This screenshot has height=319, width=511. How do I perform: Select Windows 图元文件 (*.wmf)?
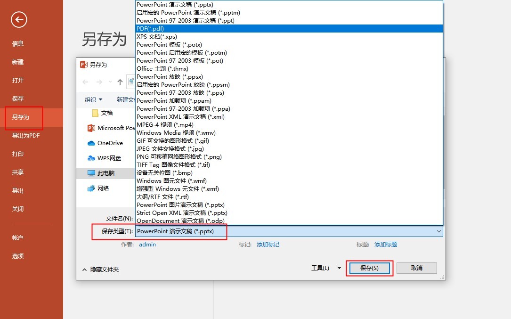coord(289,180)
